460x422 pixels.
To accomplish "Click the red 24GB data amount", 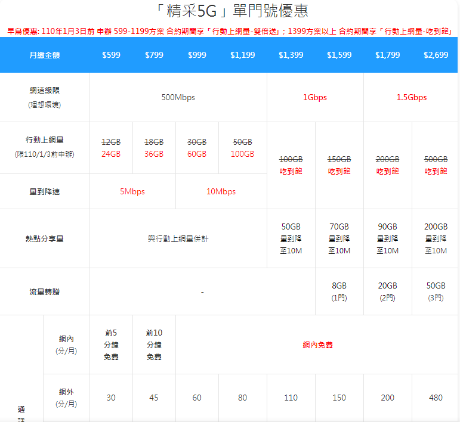I will [111, 154].
